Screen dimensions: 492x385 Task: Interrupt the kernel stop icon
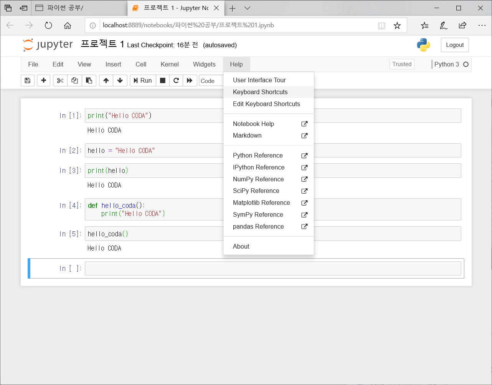(163, 81)
